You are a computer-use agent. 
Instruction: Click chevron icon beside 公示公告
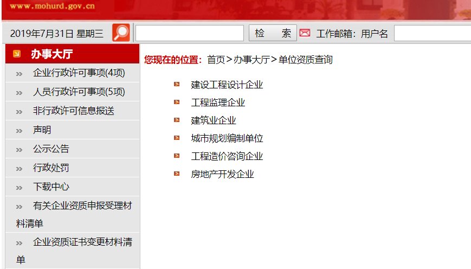pos(19,150)
